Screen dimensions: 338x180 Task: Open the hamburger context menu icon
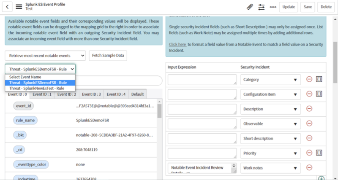pyautogui.click(x=19, y=7)
